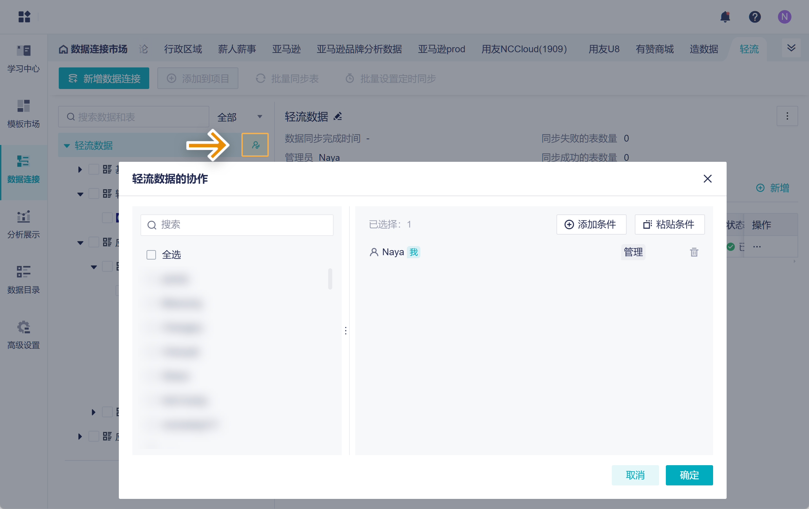
Task: Tick the checkbox of the first tree table
Action: 94,169
